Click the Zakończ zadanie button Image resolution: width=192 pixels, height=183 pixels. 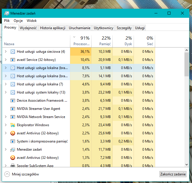(x=173, y=174)
